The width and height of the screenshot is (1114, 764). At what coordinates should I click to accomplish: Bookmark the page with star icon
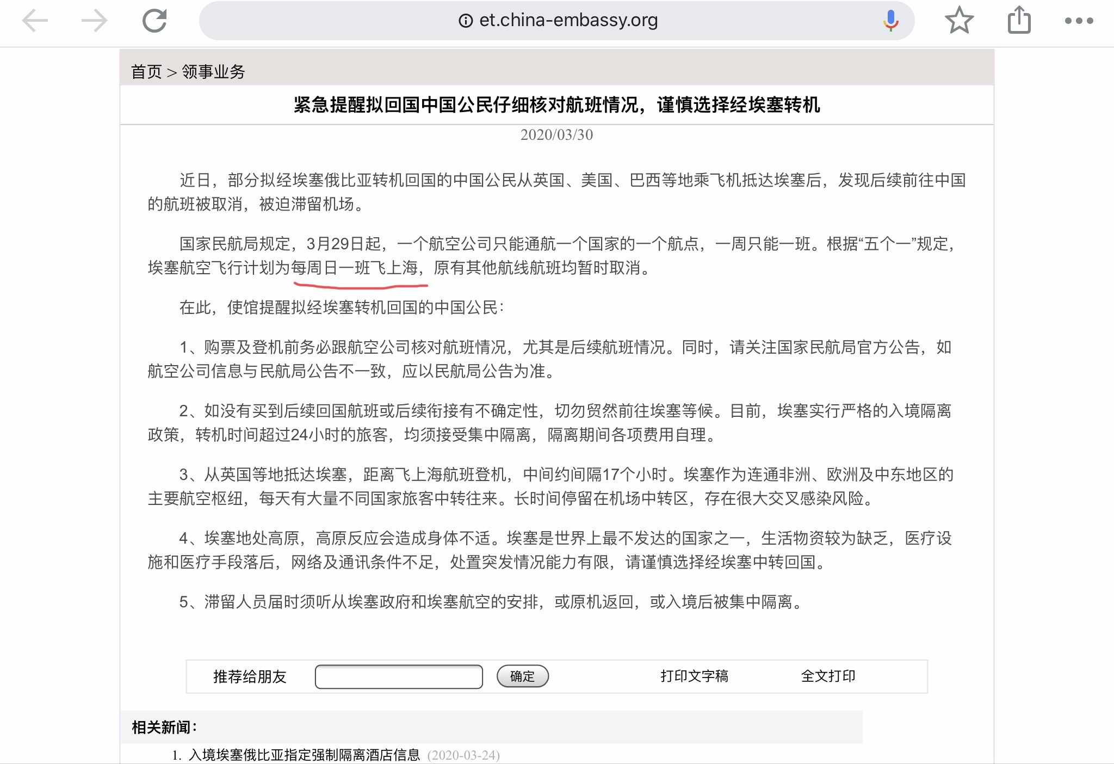pyautogui.click(x=959, y=21)
